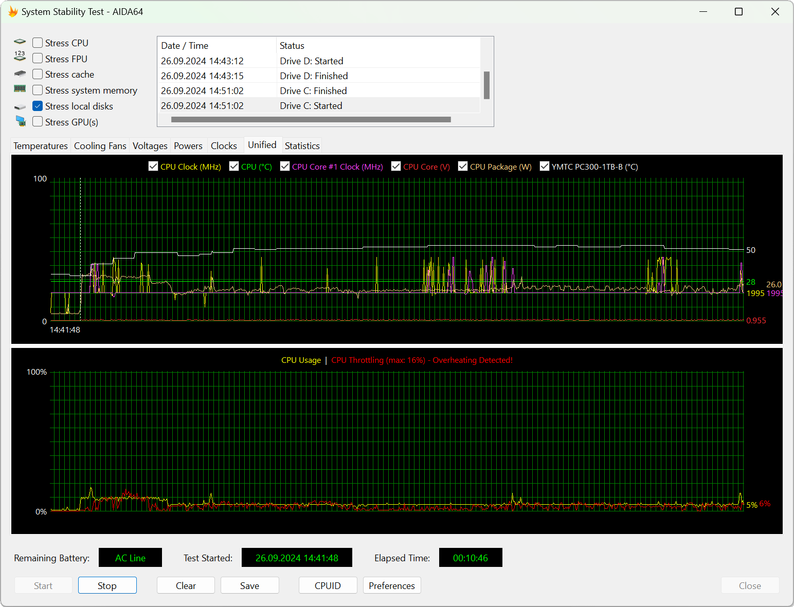
Task: Select the Cooling Fans tab
Action: click(x=100, y=146)
